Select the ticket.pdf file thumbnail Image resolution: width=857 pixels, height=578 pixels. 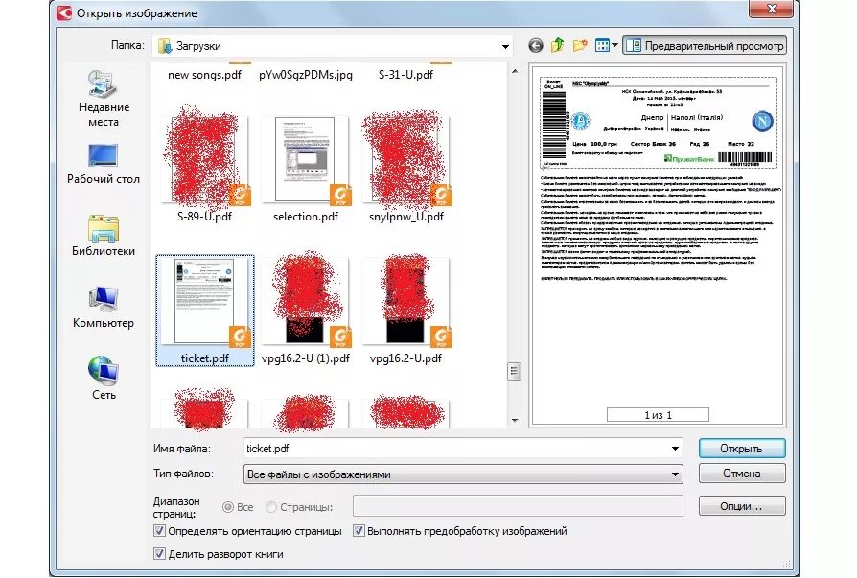[205, 311]
